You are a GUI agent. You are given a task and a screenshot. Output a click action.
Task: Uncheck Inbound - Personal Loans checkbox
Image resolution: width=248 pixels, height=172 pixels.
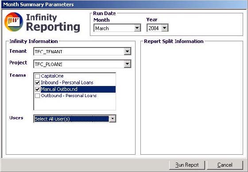coord(37,82)
